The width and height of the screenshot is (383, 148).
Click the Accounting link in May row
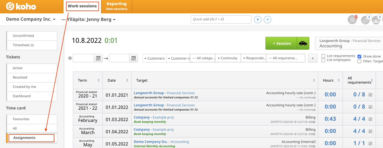click(180, 142)
